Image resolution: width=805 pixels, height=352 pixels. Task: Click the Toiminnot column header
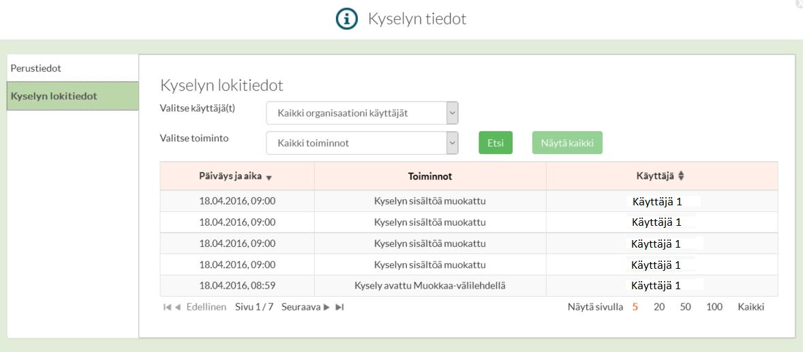430,176
